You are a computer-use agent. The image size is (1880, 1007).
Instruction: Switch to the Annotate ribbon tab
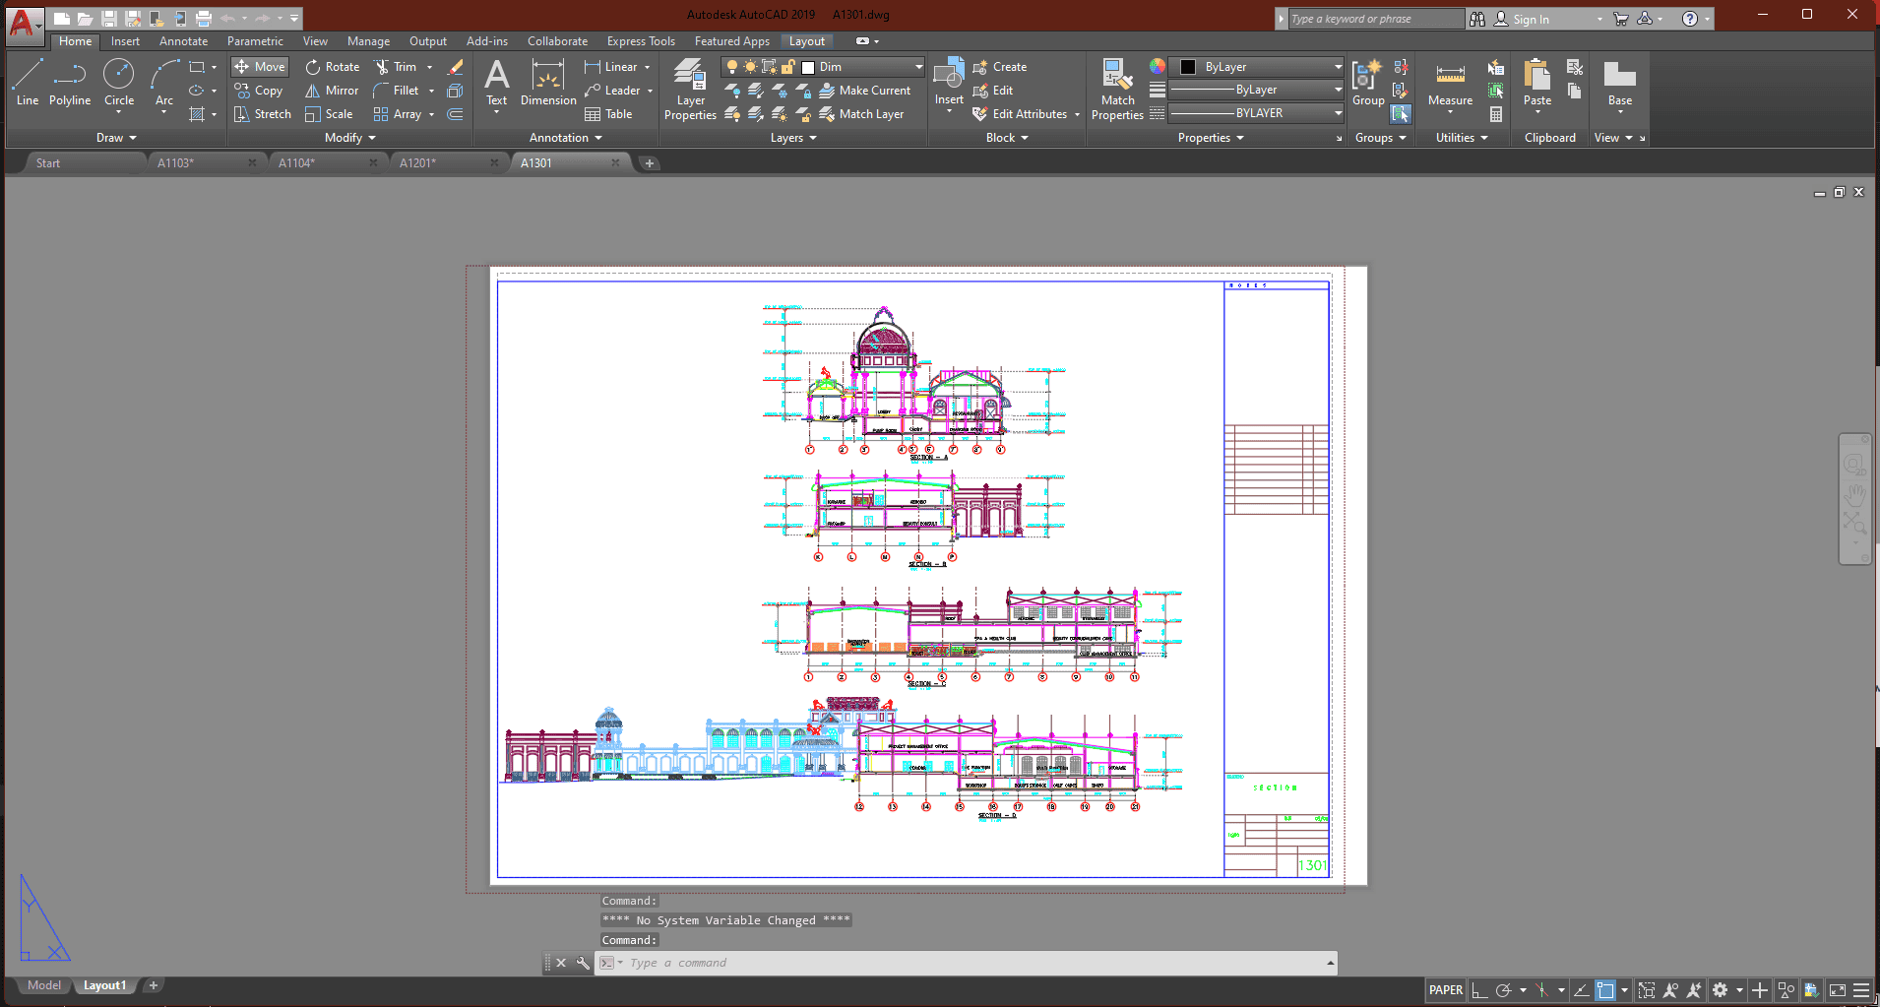click(182, 40)
